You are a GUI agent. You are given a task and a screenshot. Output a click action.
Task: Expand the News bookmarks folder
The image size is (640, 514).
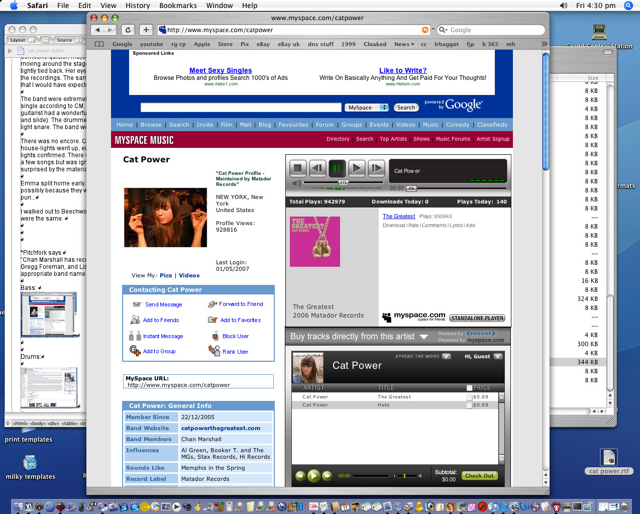(404, 44)
